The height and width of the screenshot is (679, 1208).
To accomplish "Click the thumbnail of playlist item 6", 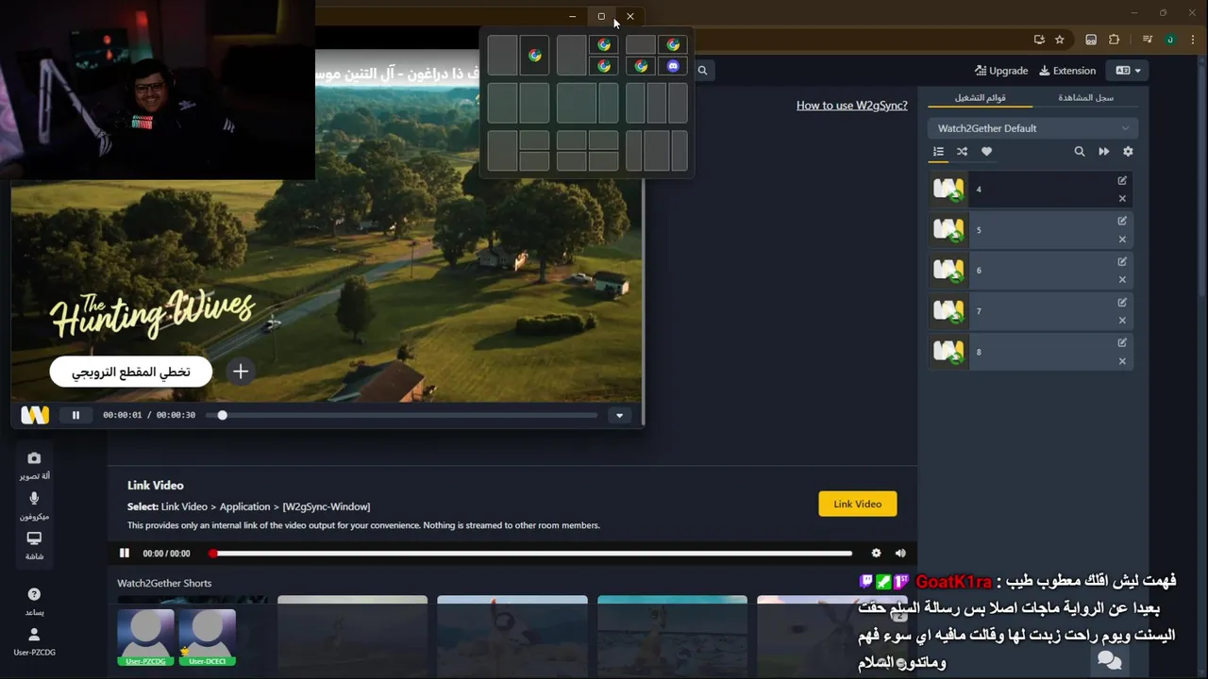I will 948,271.
